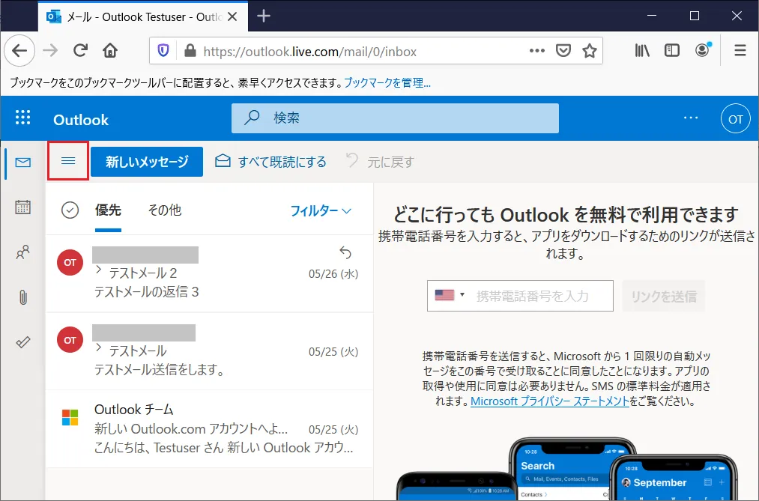Screen dimensions: 759x501
Task: Select the メール - Outlook browser tab
Action: (143, 16)
